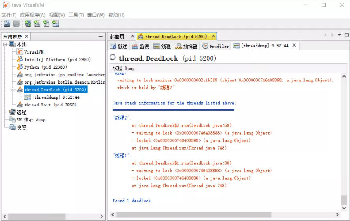Click the DeadLock.java:38 stack line
Screen dimensions: 350x221
pos(181,163)
